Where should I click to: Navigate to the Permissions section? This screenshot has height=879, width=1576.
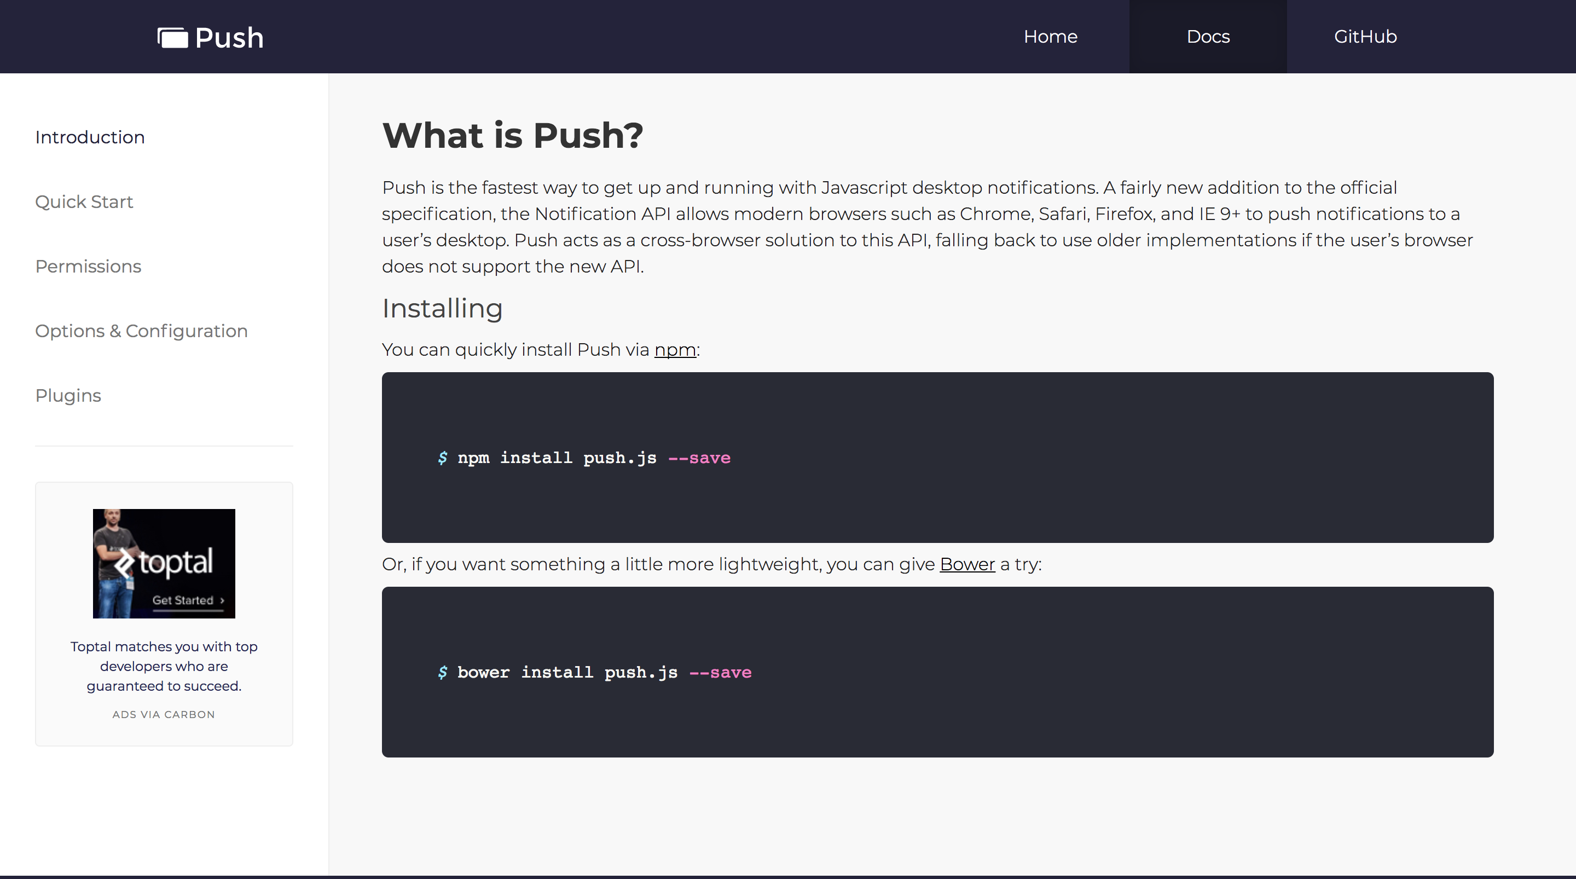(x=88, y=266)
